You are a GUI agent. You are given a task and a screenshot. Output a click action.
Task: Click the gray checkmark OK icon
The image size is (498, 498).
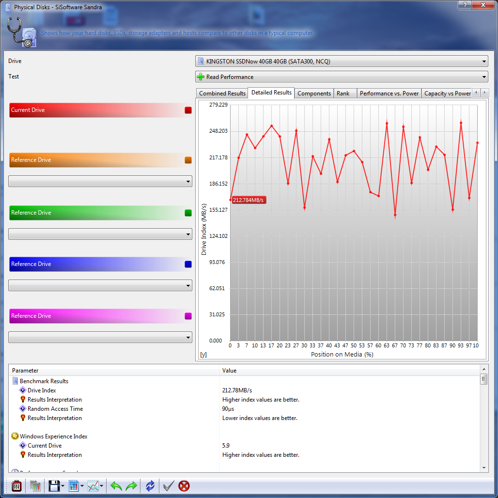(x=168, y=486)
